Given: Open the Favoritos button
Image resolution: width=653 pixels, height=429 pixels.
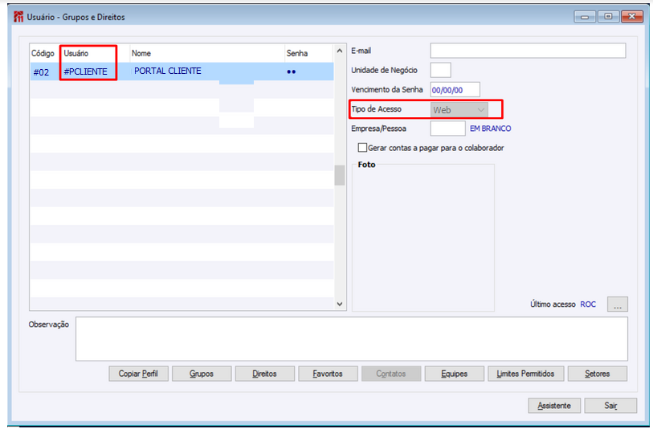Looking at the screenshot, I should pos(328,374).
